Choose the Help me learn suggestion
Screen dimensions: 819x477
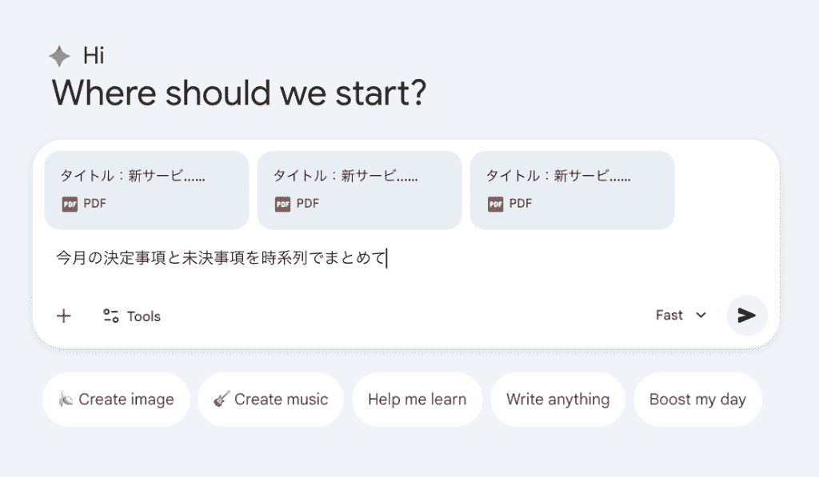pyautogui.click(x=417, y=399)
